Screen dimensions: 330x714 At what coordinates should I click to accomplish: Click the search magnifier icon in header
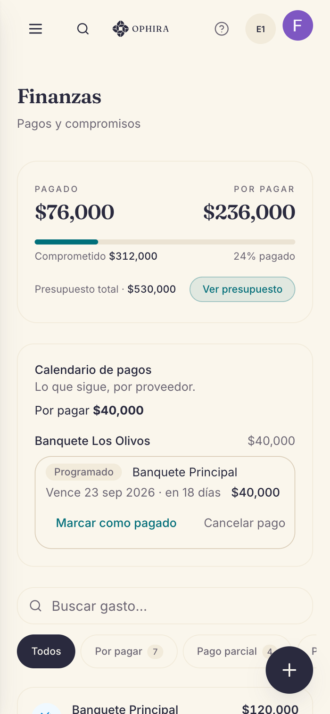[83, 29]
